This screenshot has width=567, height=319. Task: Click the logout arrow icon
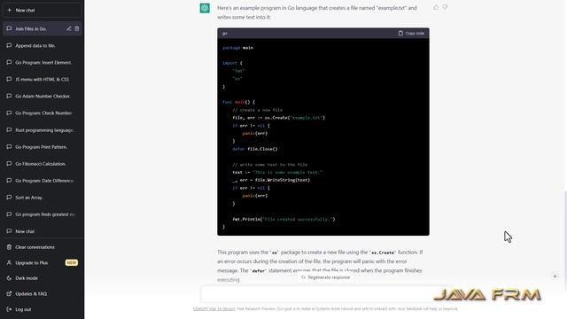coord(10,309)
